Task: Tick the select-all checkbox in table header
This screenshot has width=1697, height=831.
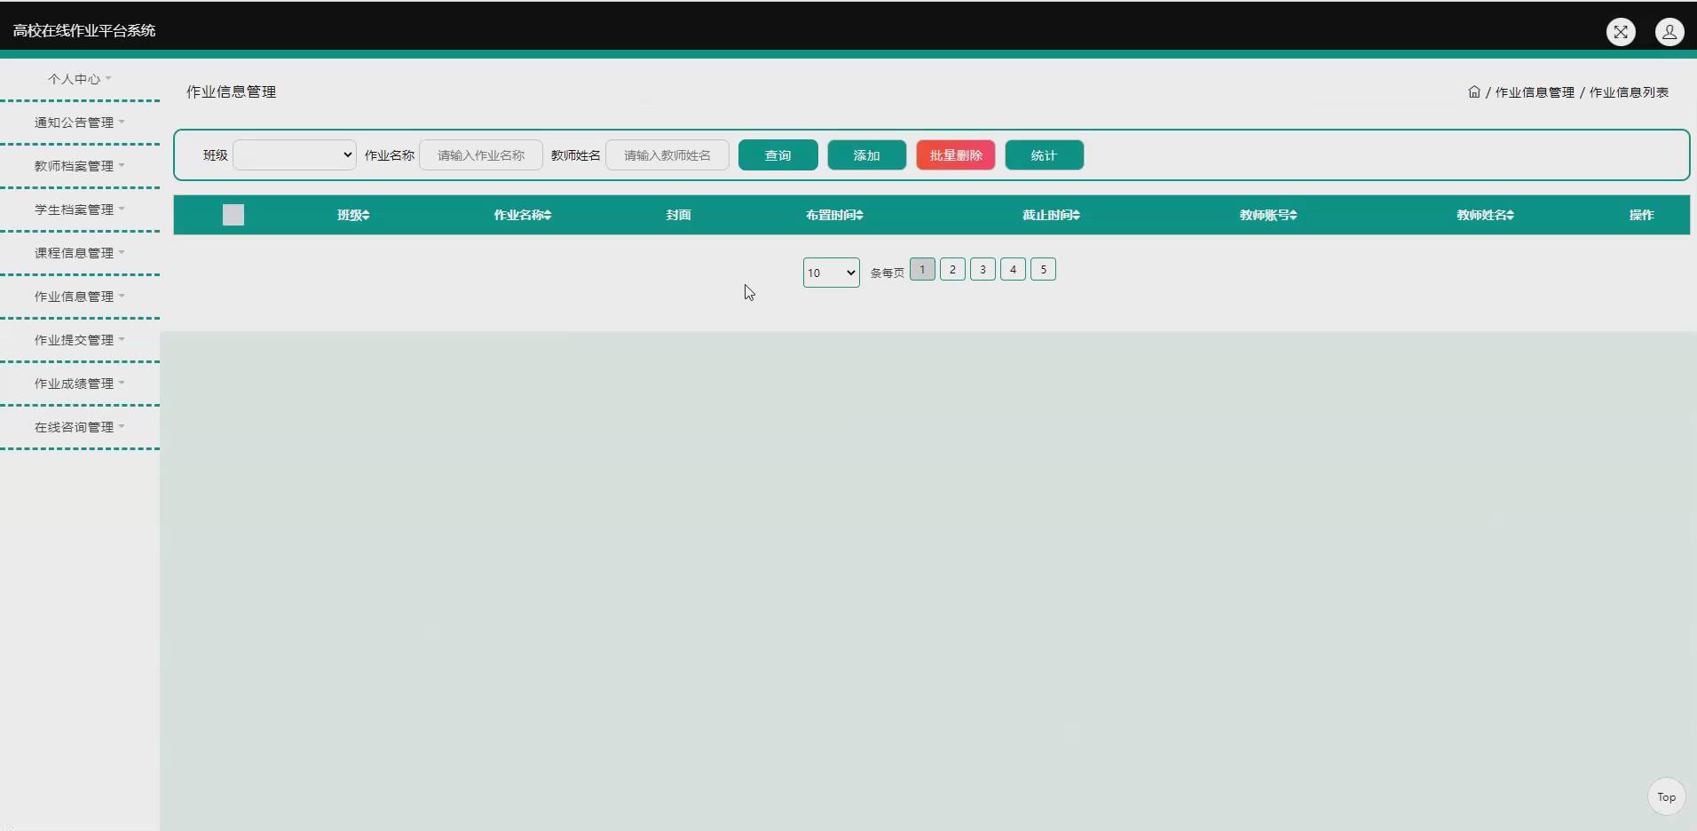Action: pyautogui.click(x=233, y=215)
